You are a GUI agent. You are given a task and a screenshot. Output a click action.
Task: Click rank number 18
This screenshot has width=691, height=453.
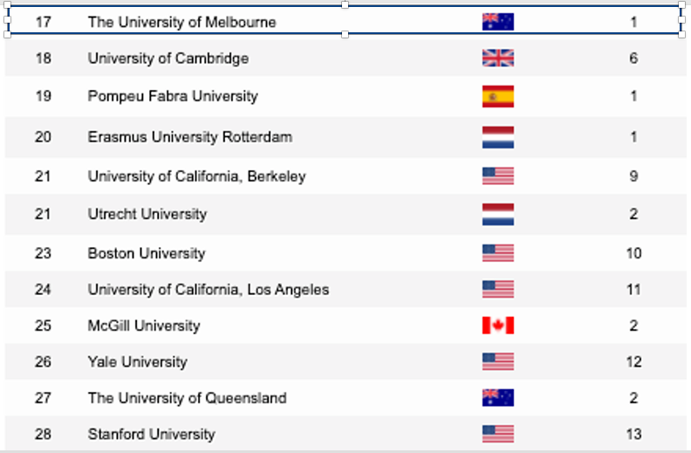click(44, 58)
